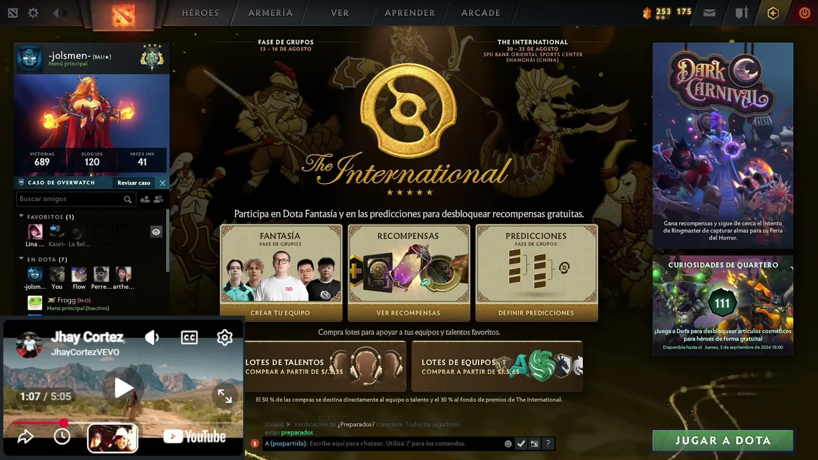Open the armory banner icon beside mail
This screenshot has height=460, width=818.
click(741, 13)
